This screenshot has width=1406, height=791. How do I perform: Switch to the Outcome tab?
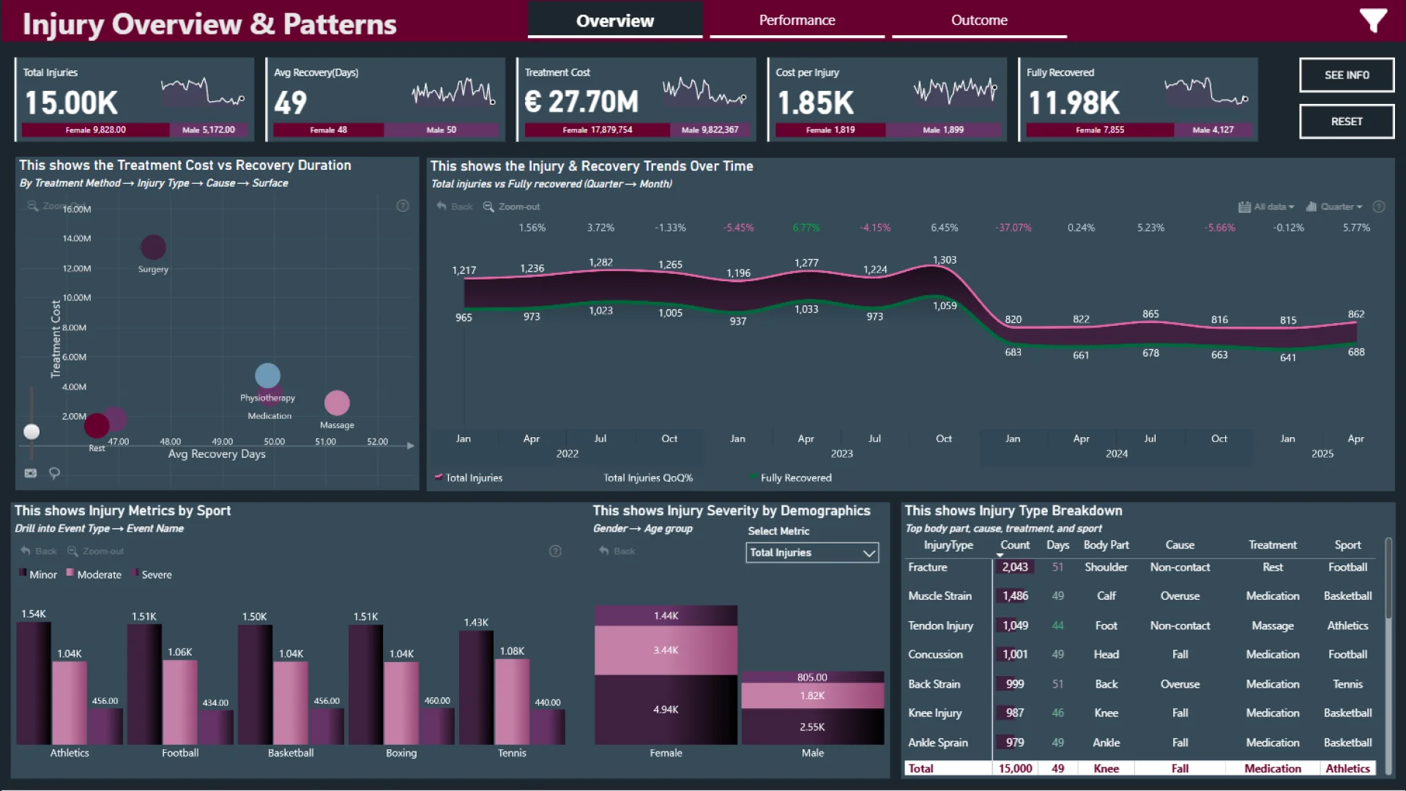pyautogui.click(x=979, y=21)
